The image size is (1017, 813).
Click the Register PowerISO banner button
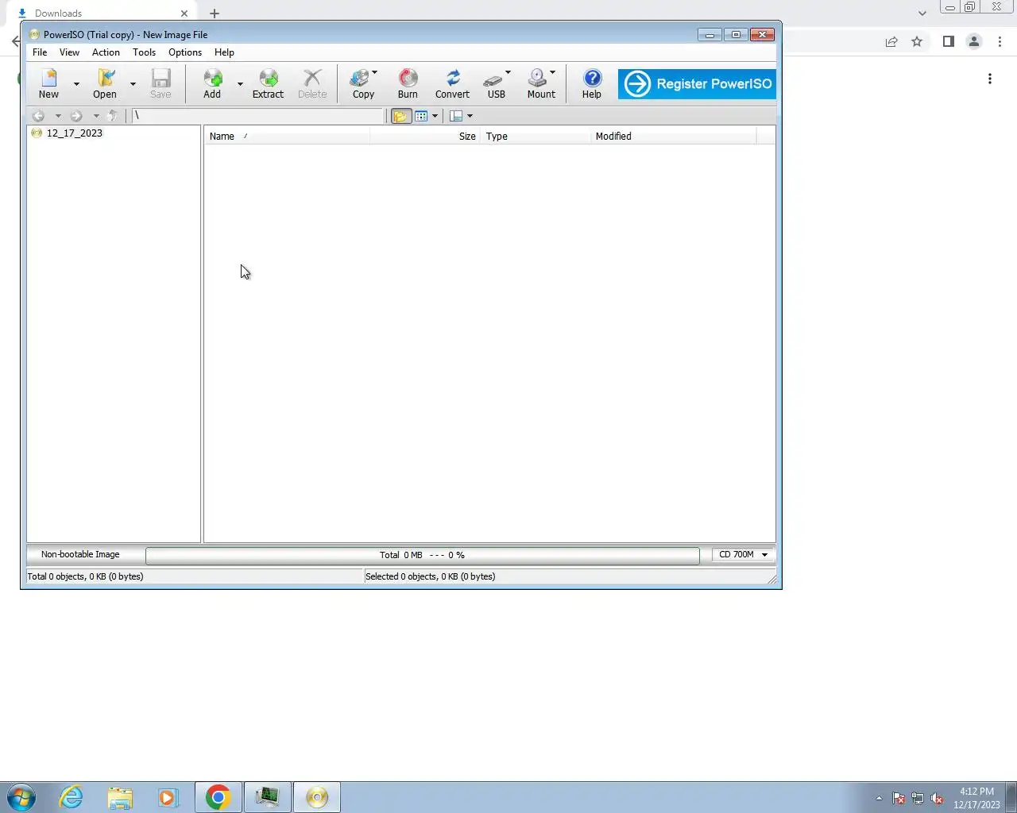[x=697, y=83]
